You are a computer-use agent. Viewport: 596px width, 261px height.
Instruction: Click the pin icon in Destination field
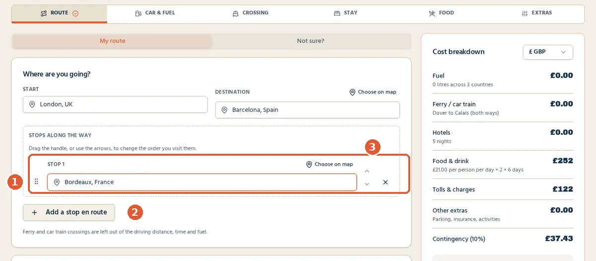[x=224, y=110]
